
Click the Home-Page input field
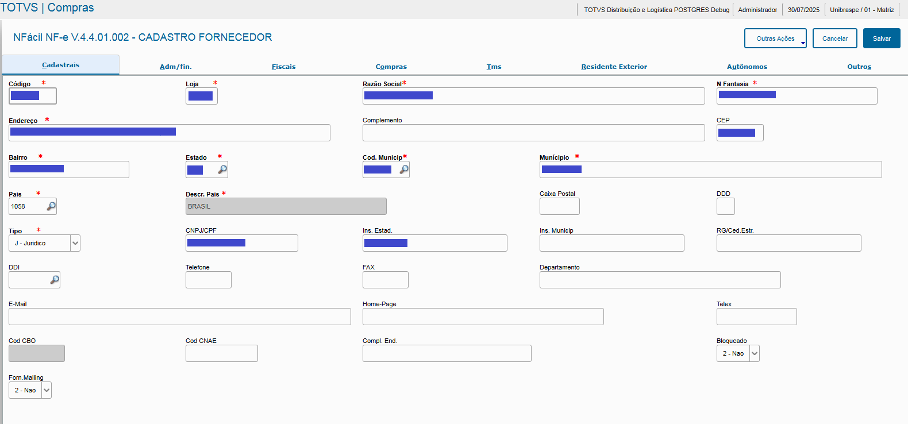point(483,317)
